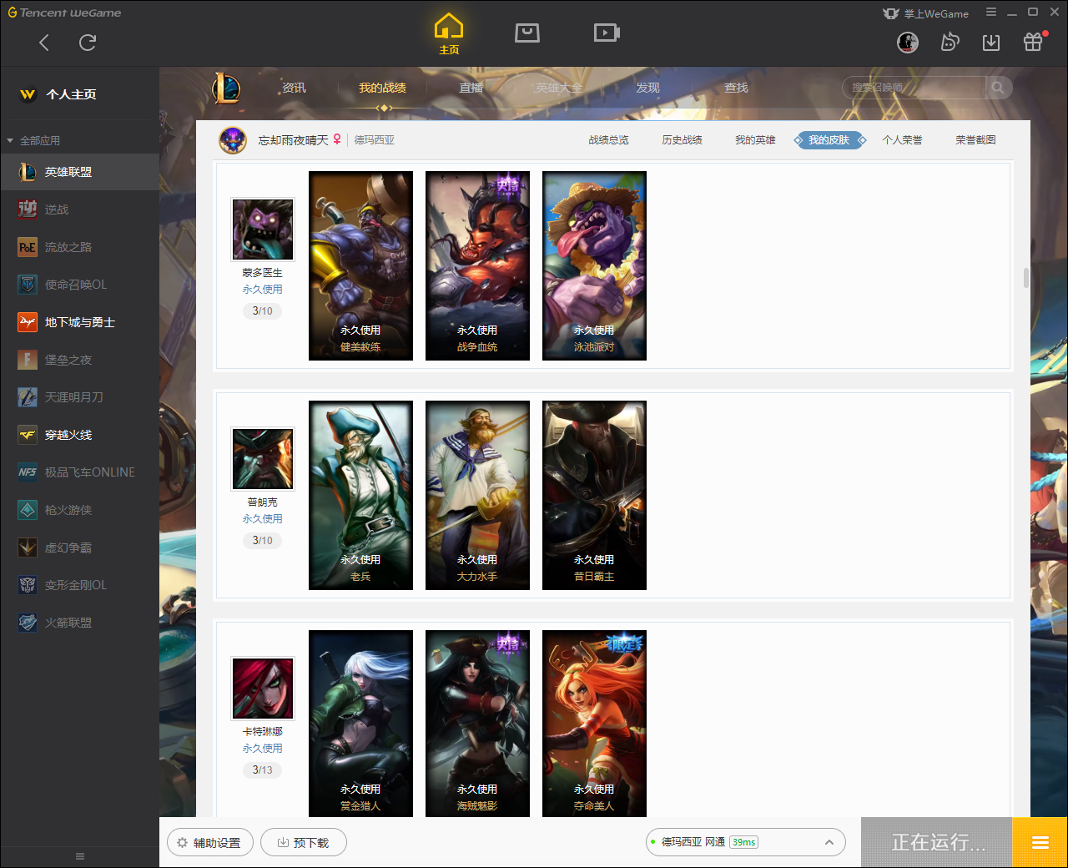Expand the 德玛西亚 网通 server dropdown
1068x868 pixels.
(746, 842)
